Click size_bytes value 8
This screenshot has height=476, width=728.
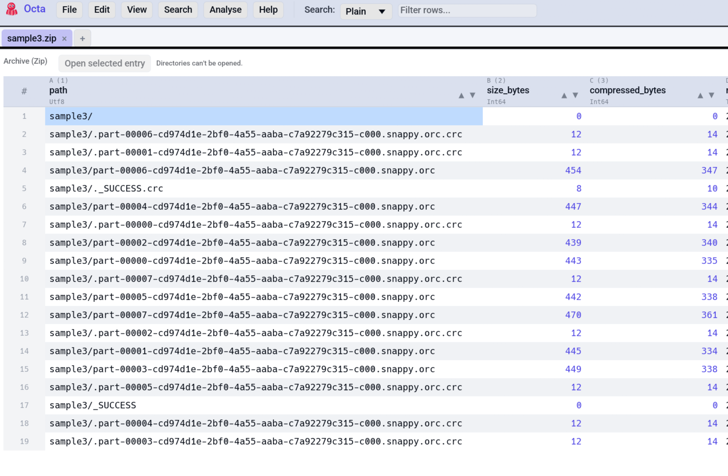click(579, 189)
